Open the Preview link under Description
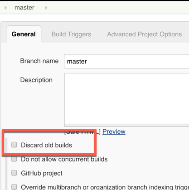This screenshot has height=190, width=189. [x=114, y=132]
